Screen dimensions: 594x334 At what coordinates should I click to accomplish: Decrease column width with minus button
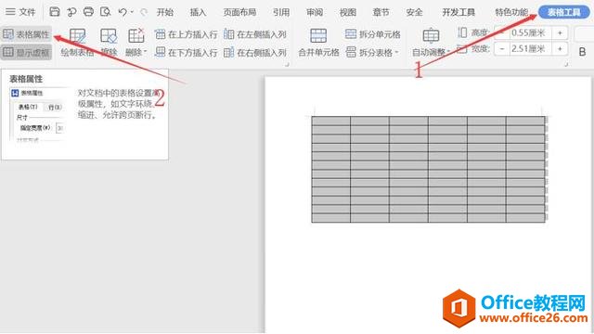pyautogui.click(x=502, y=49)
